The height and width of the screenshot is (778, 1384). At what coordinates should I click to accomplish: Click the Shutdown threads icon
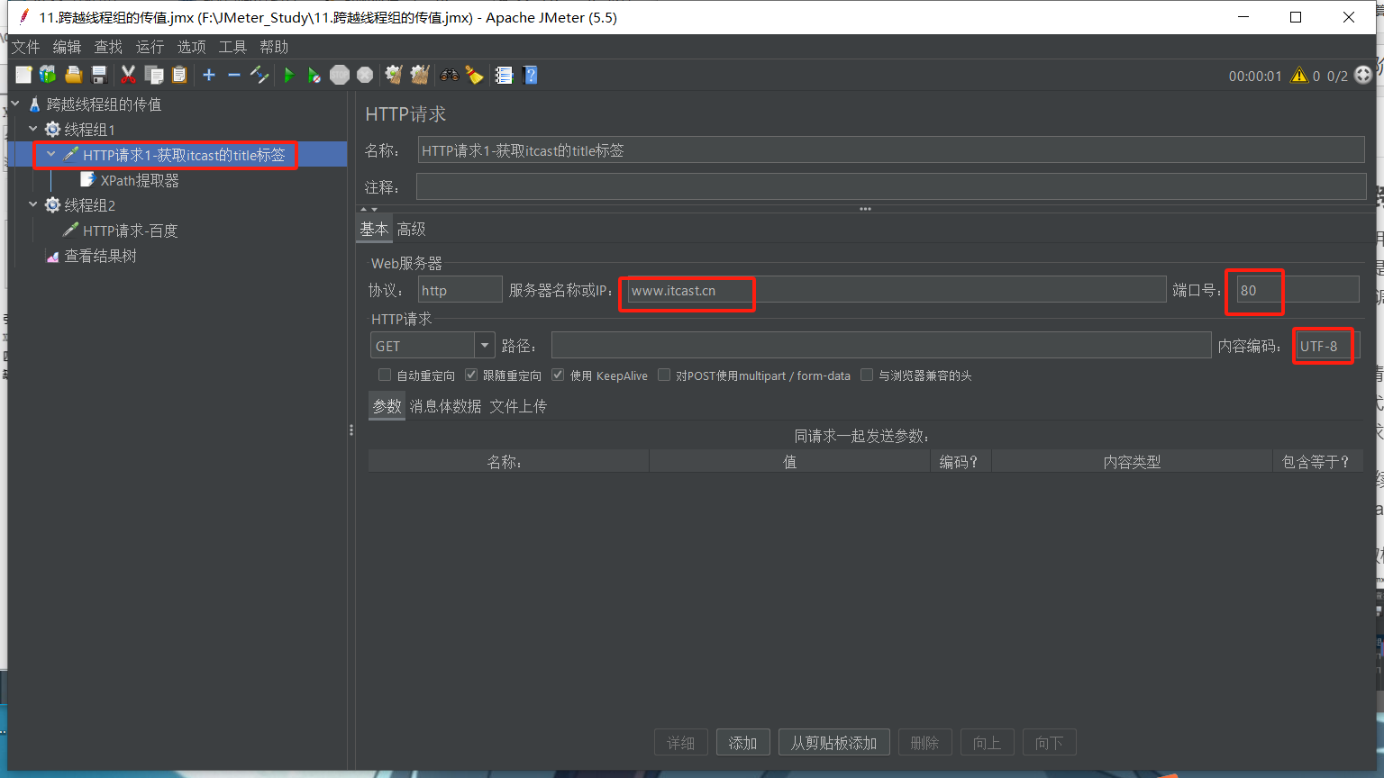[365, 75]
